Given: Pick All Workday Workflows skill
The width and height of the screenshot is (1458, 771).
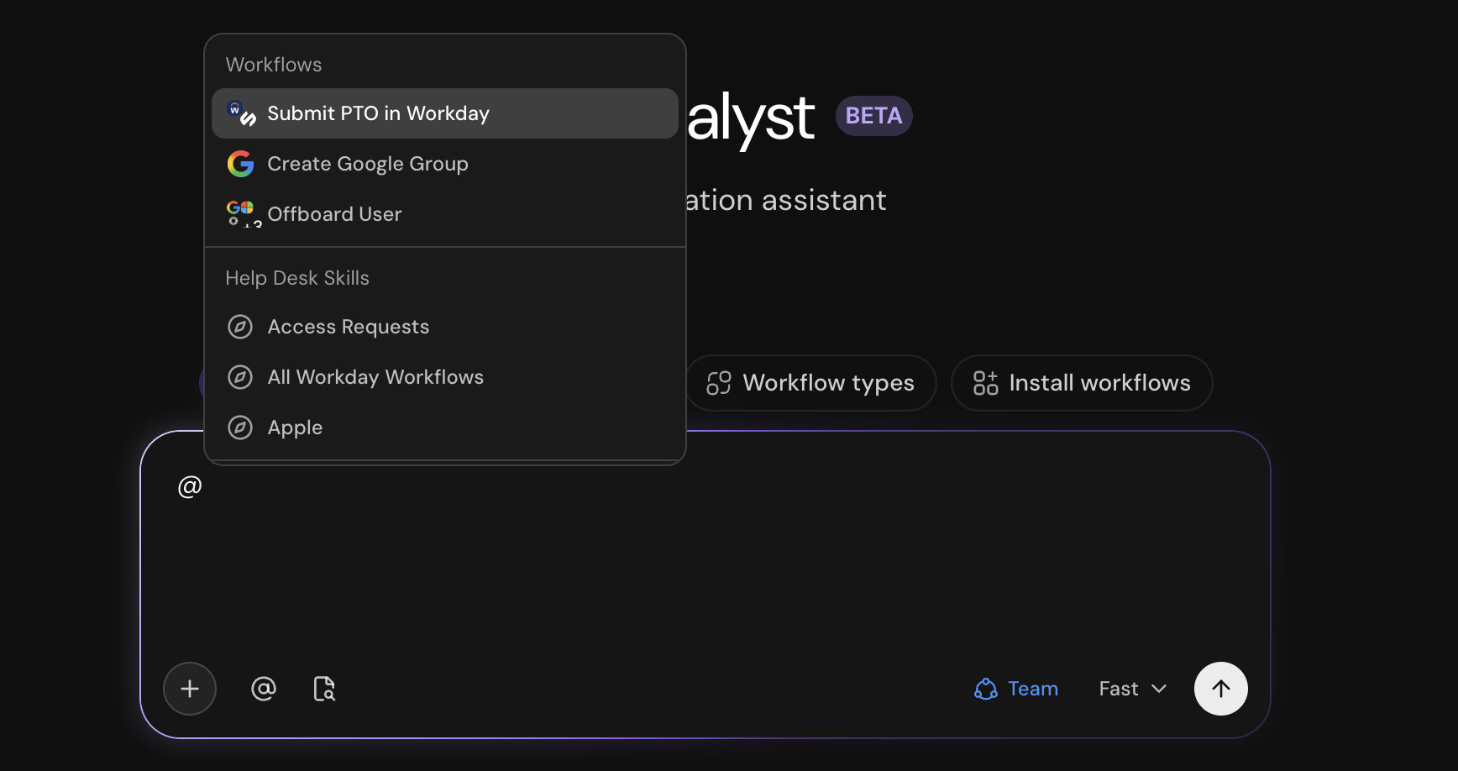Looking at the screenshot, I should tap(445, 377).
